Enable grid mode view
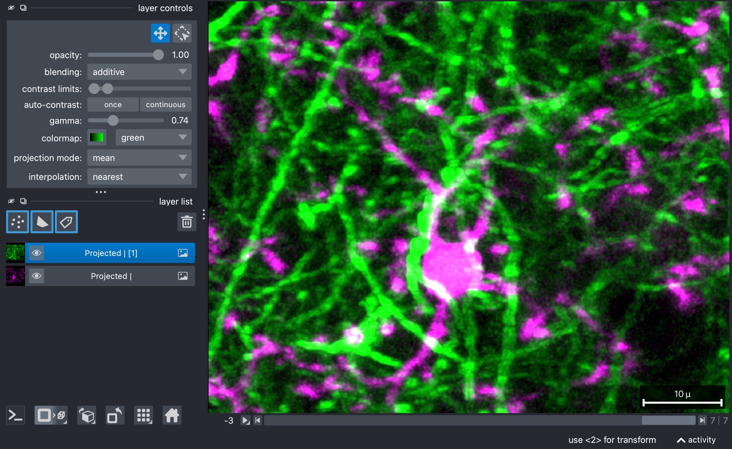 [144, 415]
